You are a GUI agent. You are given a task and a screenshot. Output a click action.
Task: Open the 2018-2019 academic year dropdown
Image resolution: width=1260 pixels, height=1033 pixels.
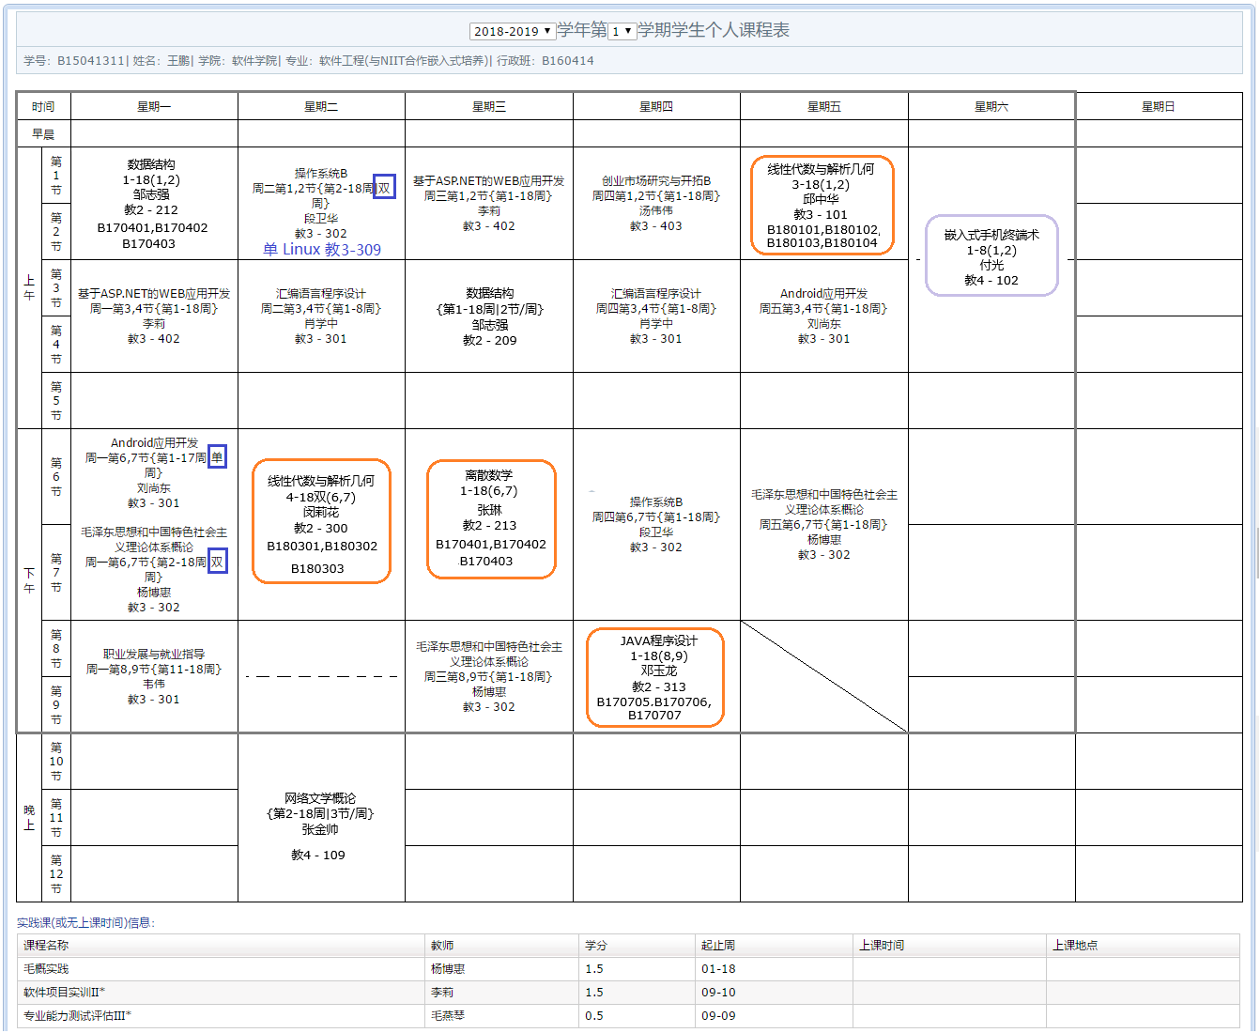point(513,31)
